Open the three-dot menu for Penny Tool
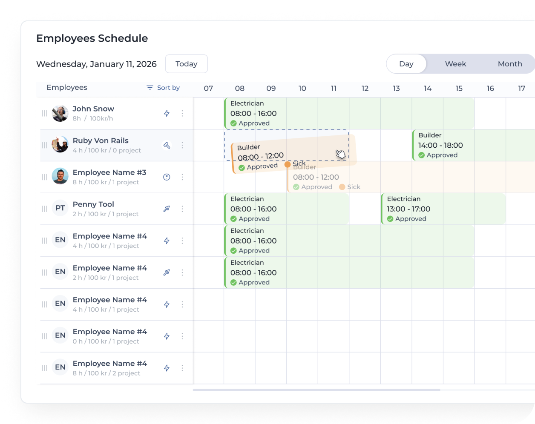The image size is (535, 424). pos(182,209)
